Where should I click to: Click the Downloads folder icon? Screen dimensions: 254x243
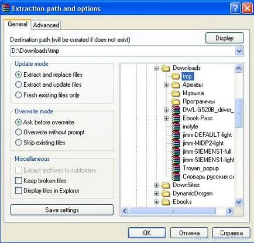coord(166,68)
